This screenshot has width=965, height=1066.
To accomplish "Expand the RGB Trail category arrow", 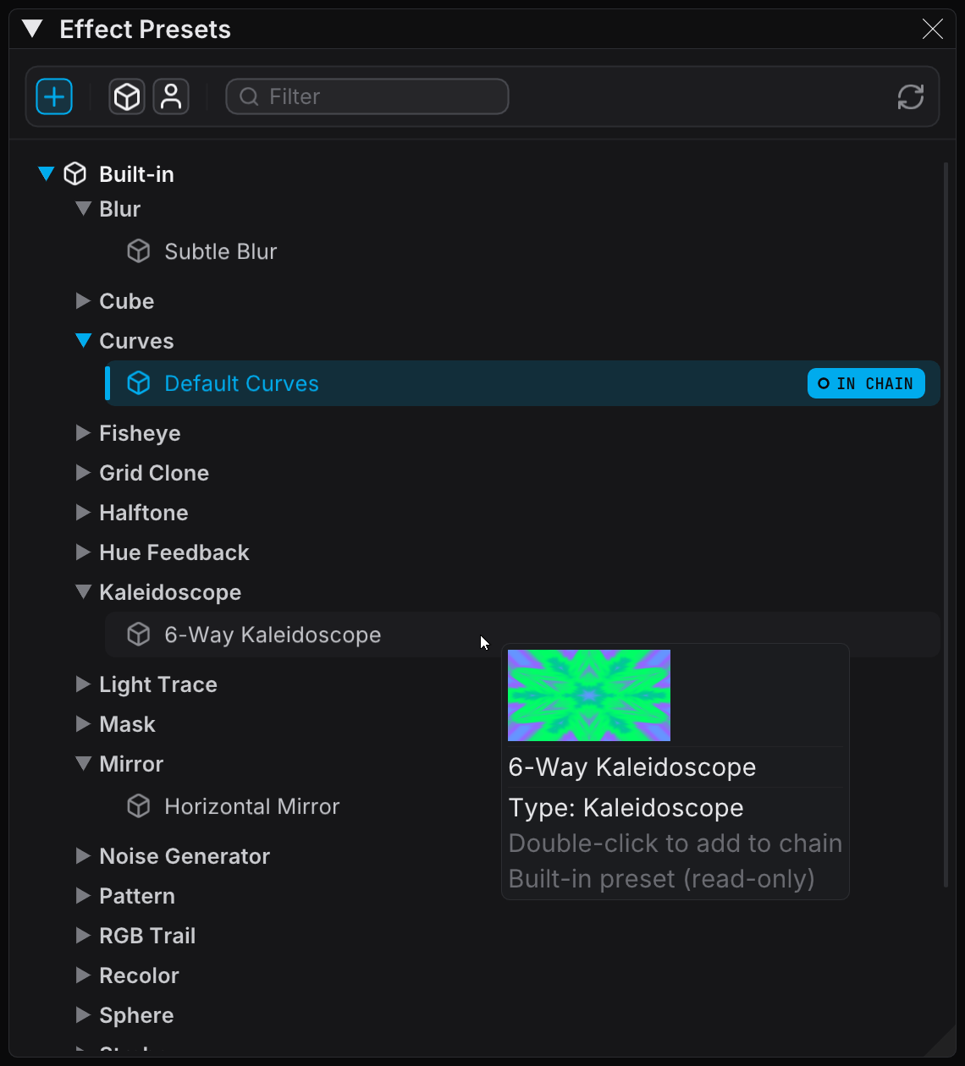I will (83, 935).
